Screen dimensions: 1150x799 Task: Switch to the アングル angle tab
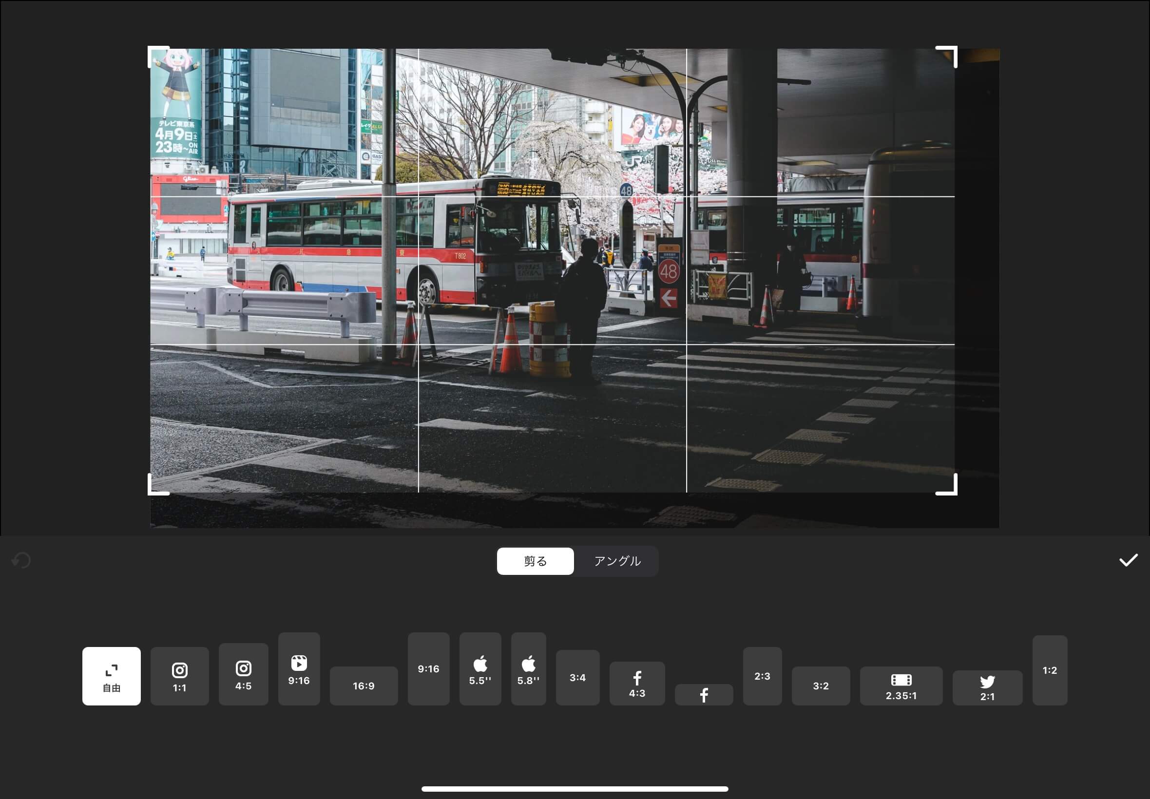click(617, 561)
